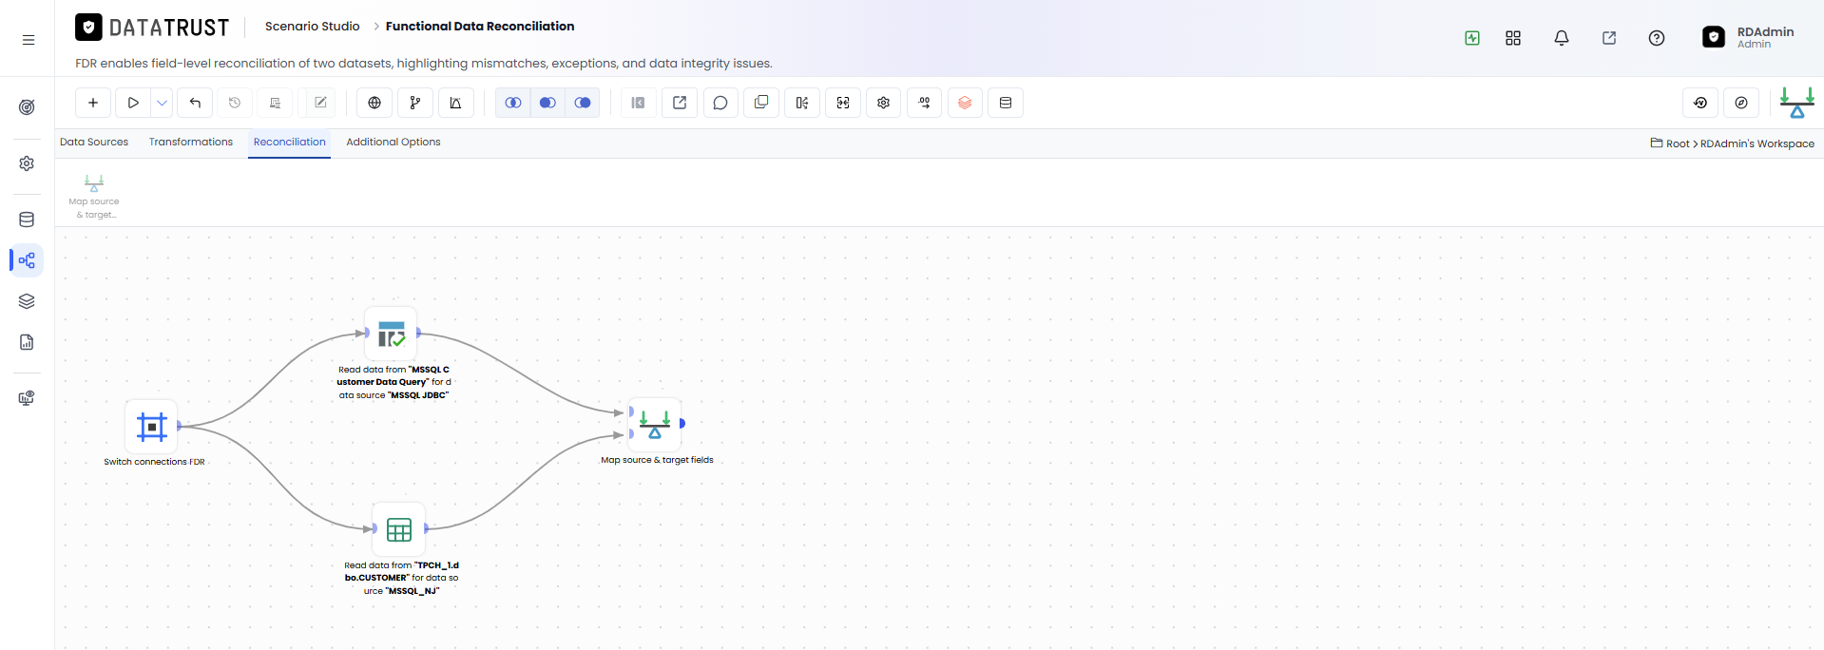Click the orange layers stack icon
This screenshot has width=1824, height=650.
(965, 103)
